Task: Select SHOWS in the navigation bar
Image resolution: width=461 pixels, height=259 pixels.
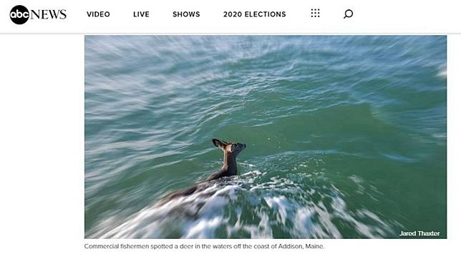Action: click(186, 14)
